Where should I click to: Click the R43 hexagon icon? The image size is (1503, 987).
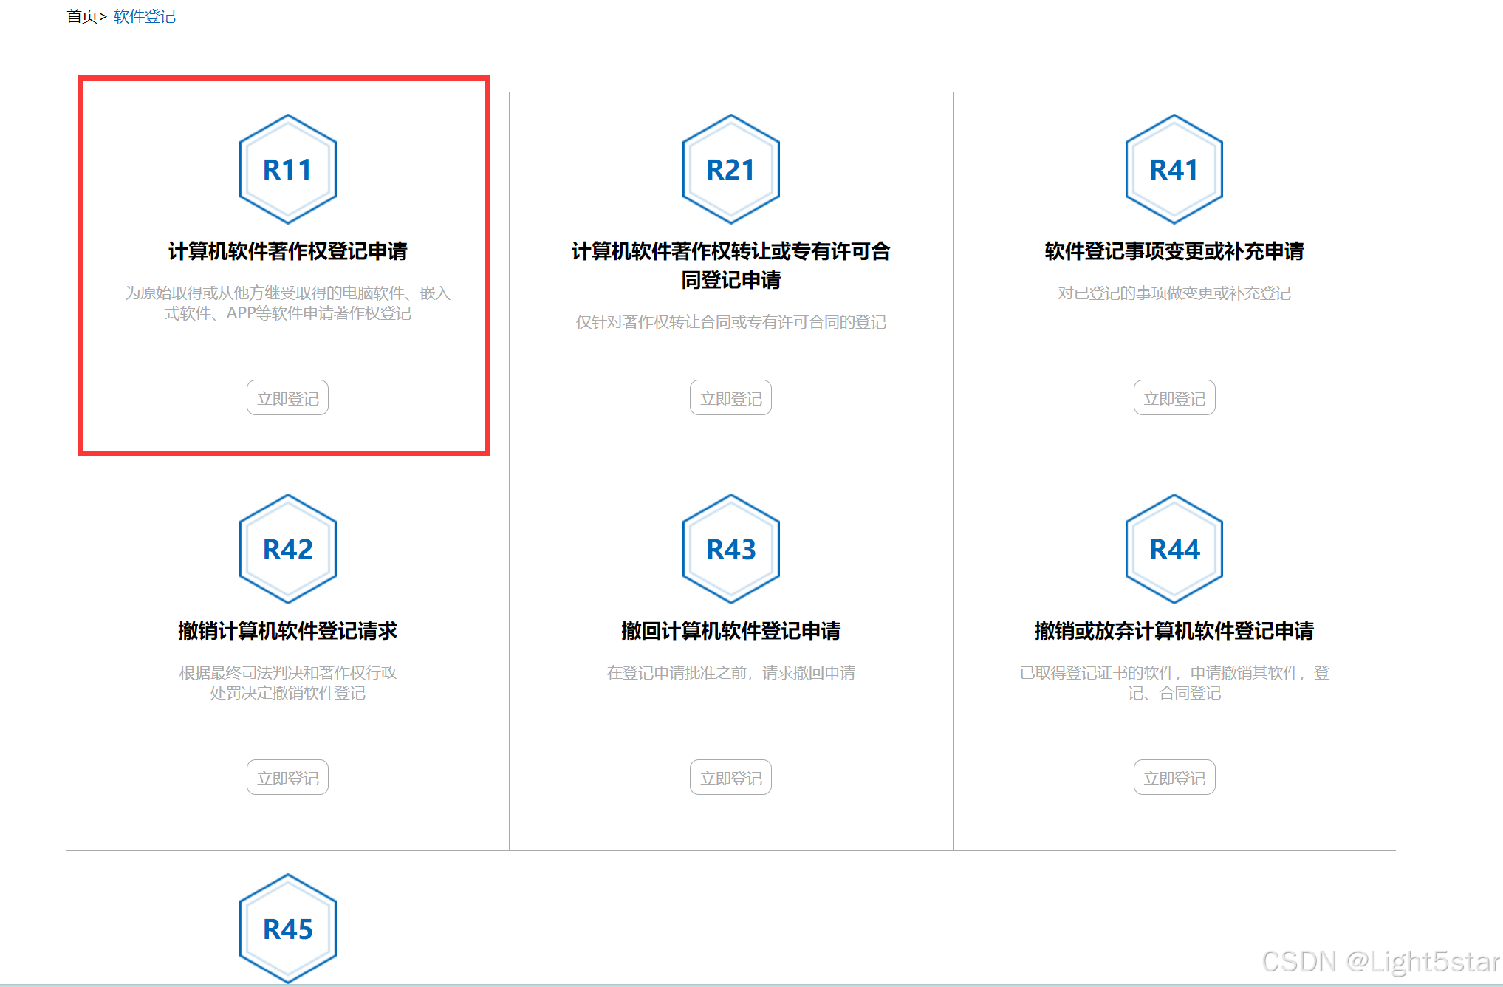(x=730, y=549)
